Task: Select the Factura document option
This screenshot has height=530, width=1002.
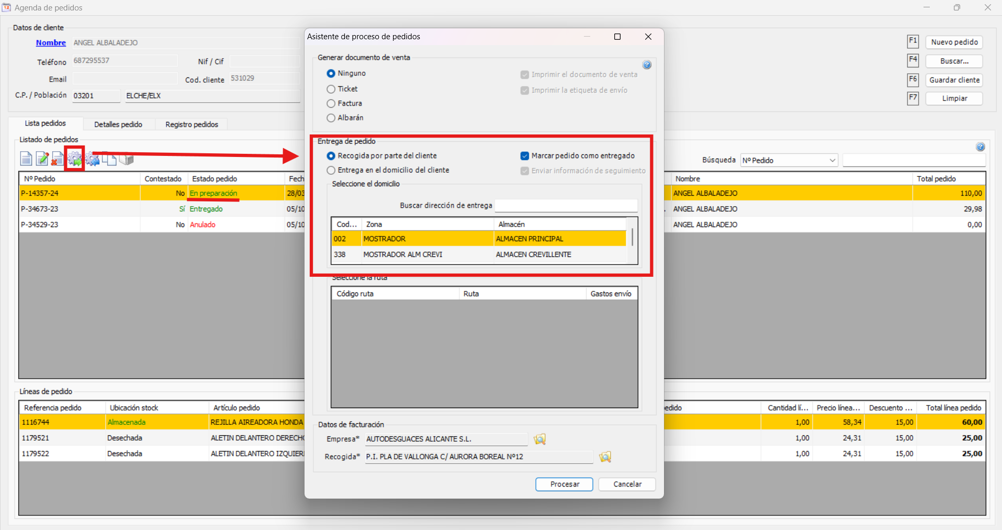Action: pos(331,104)
